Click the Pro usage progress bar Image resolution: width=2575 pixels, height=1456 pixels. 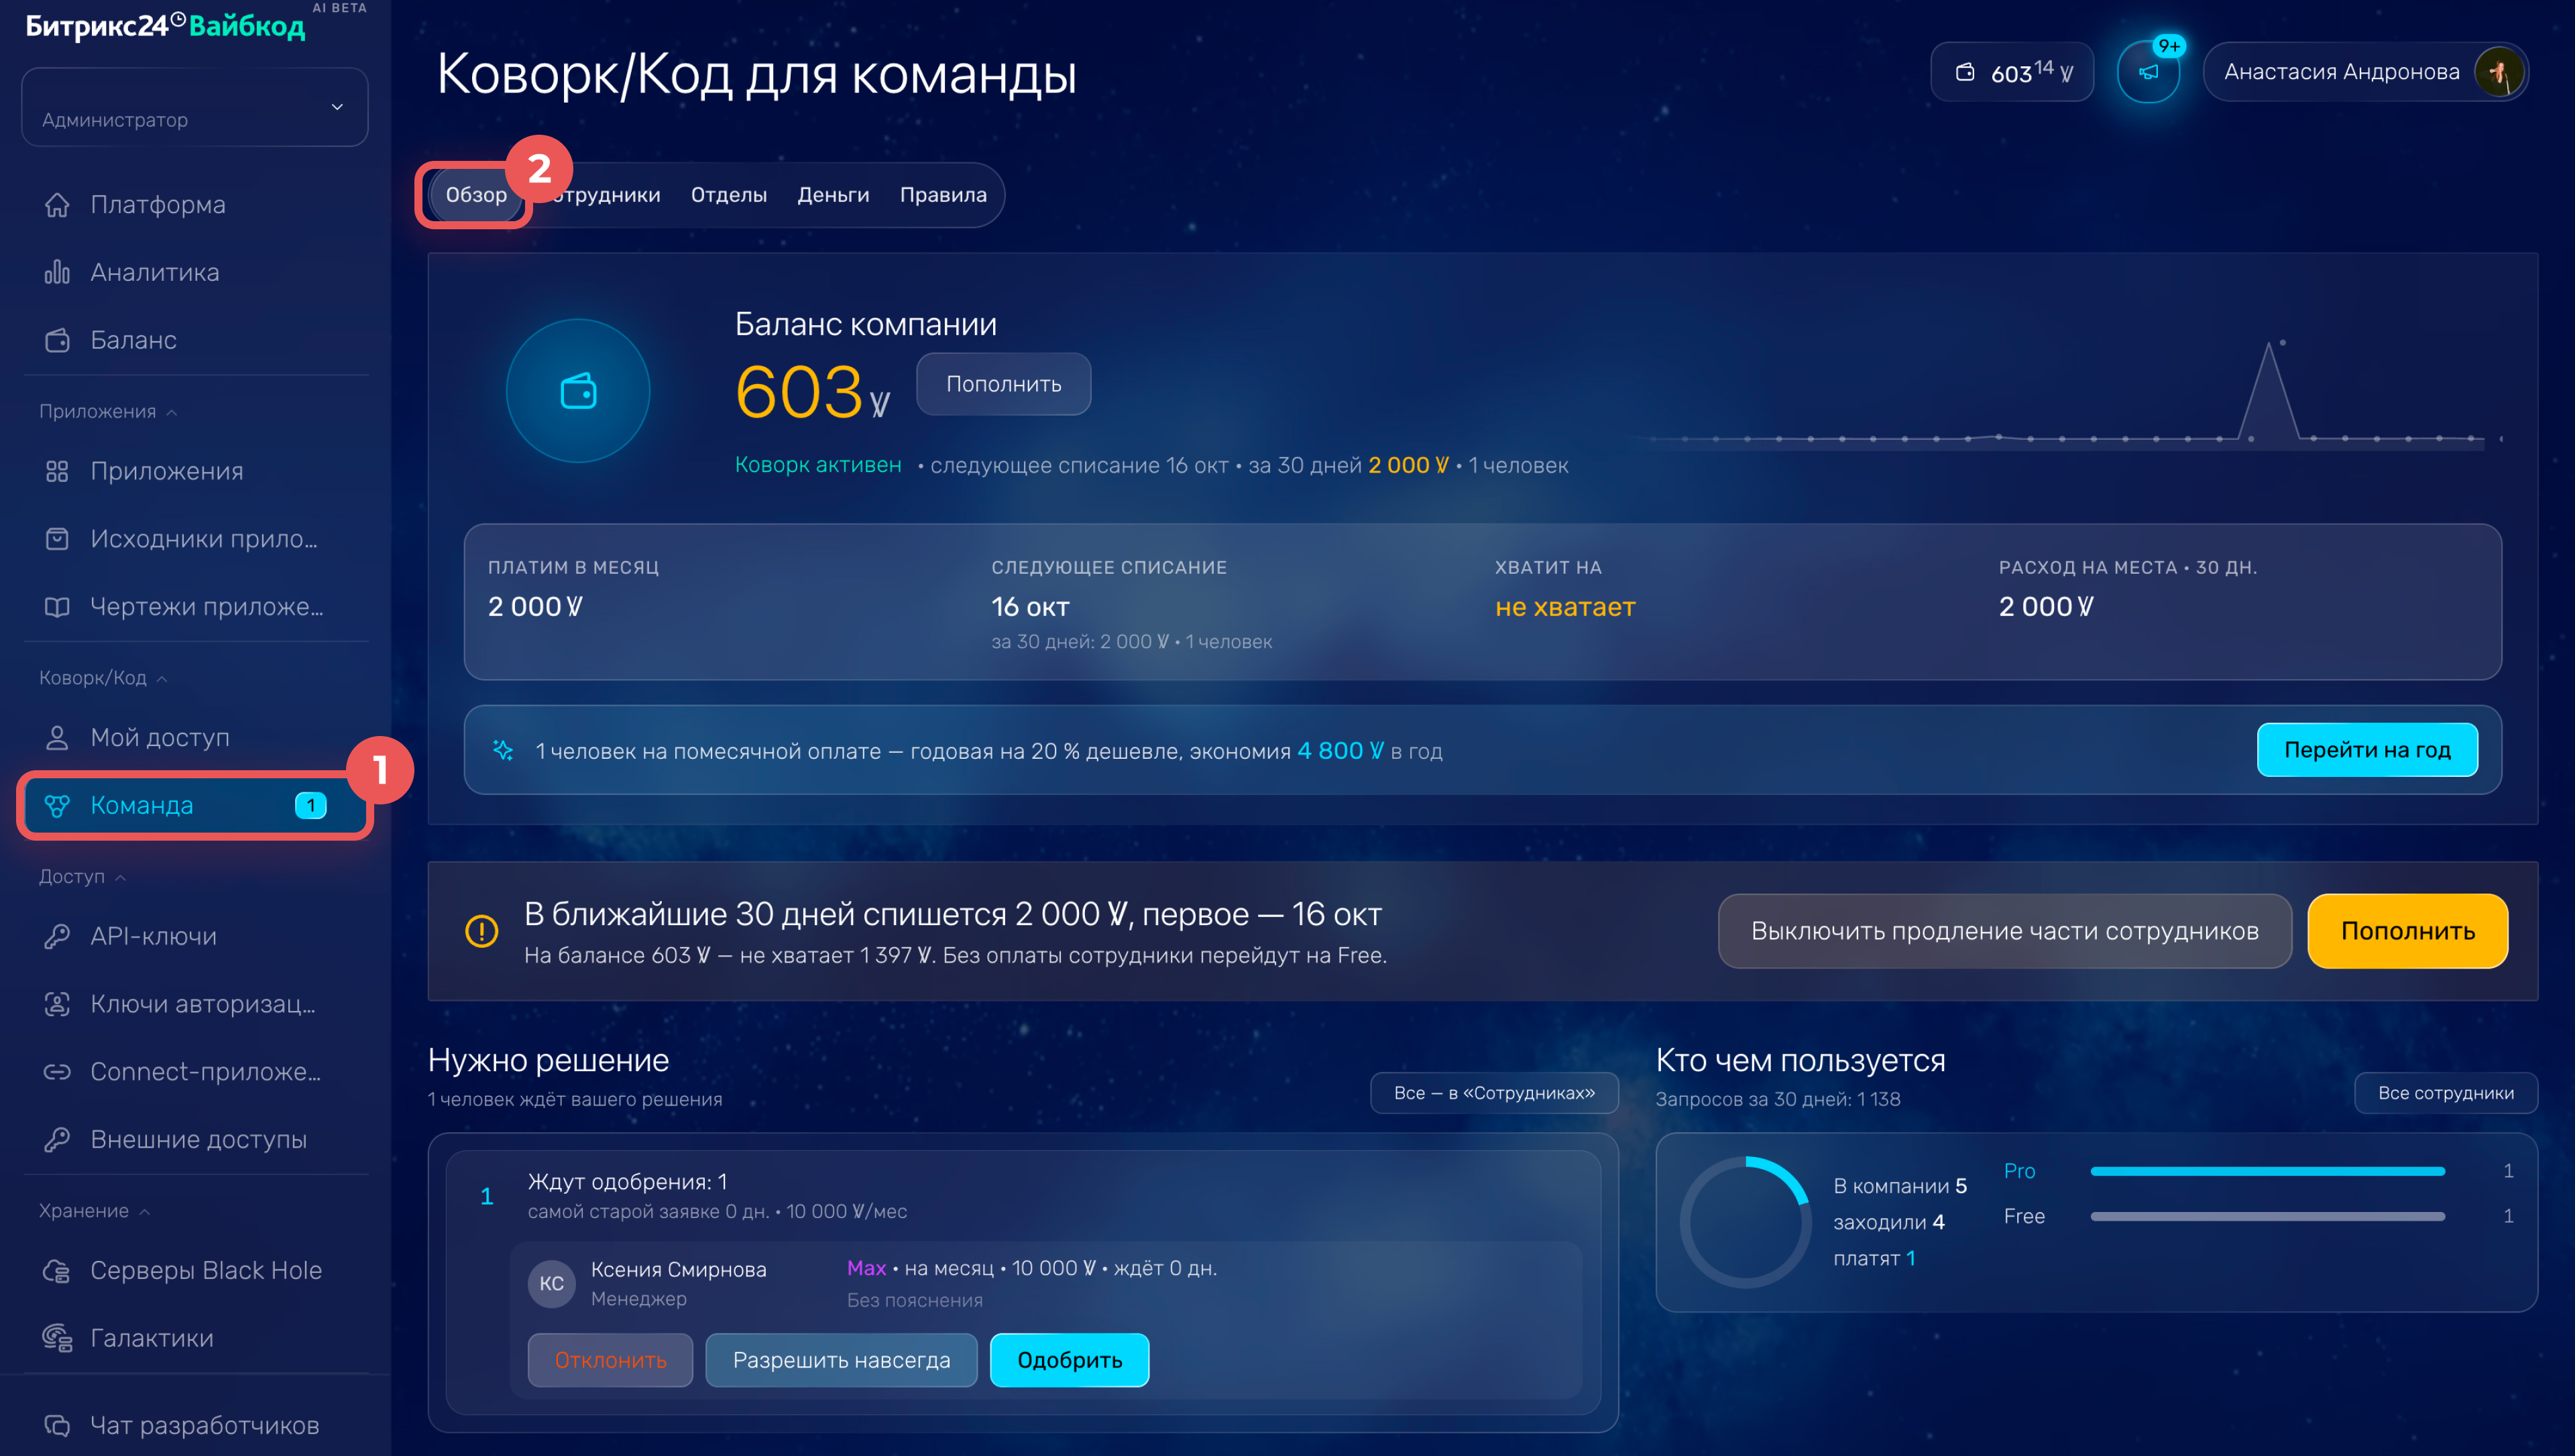pos(2268,1171)
